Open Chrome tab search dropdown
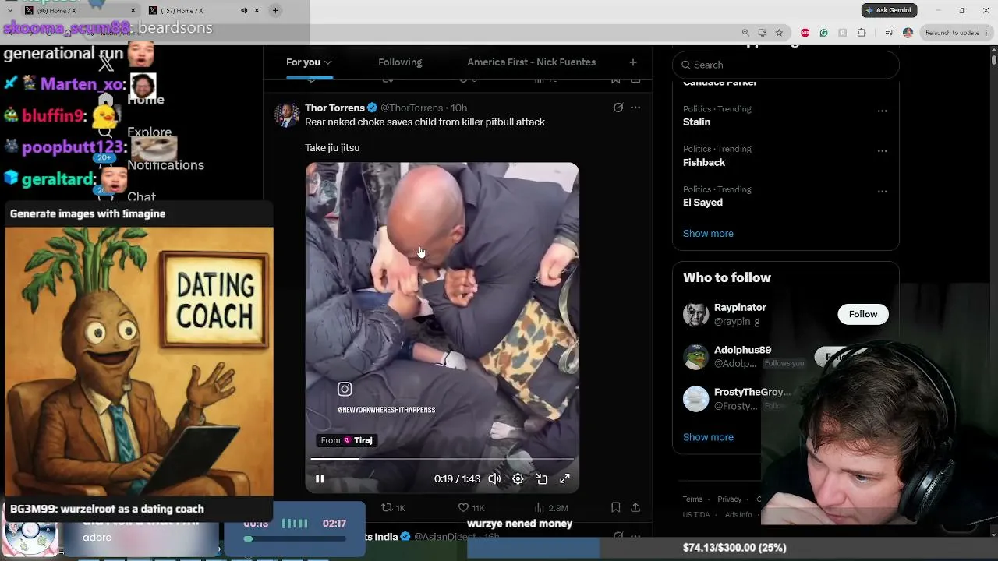 coord(9,10)
